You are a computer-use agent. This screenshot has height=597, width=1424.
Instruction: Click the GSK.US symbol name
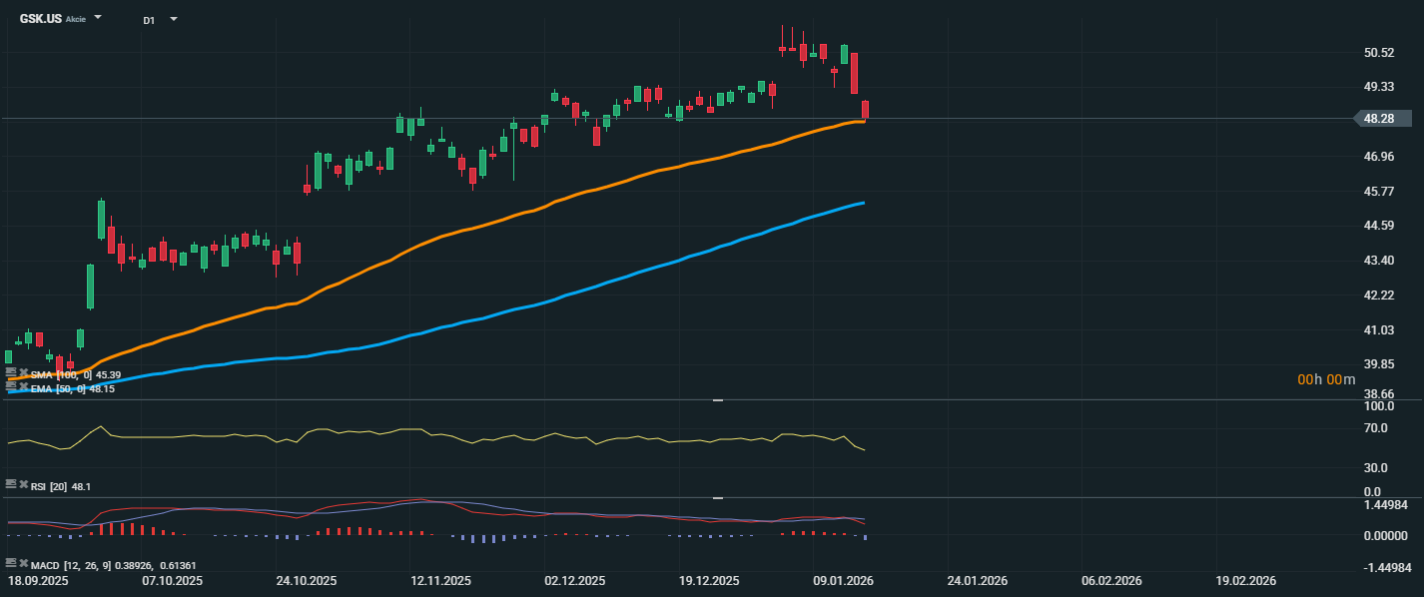coord(40,19)
